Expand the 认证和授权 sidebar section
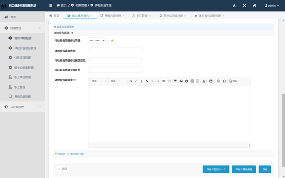285x178 pixels. [22, 107]
